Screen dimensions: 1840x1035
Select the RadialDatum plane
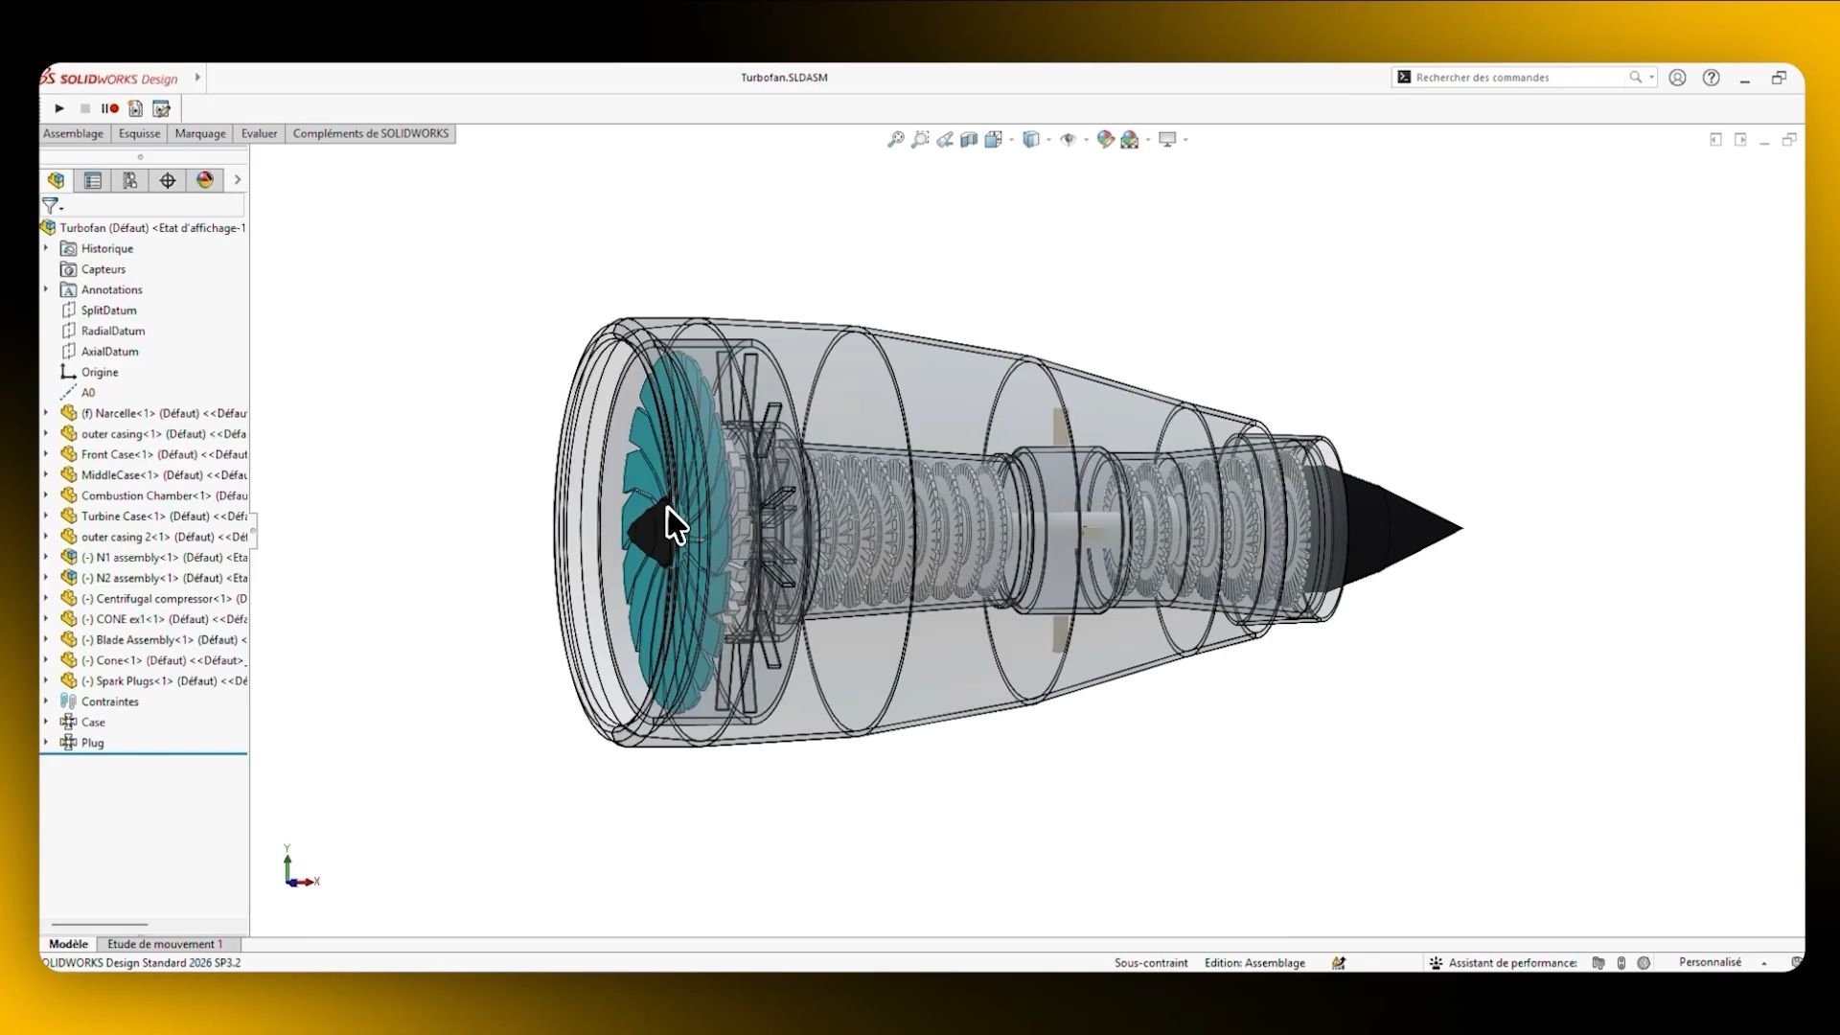[103, 331]
